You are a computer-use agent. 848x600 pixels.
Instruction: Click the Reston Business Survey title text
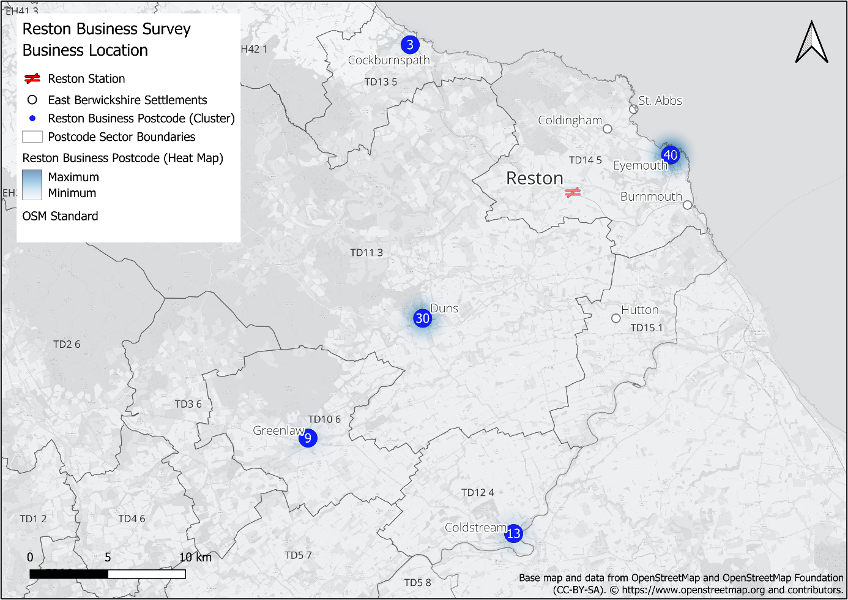pyautogui.click(x=106, y=29)
